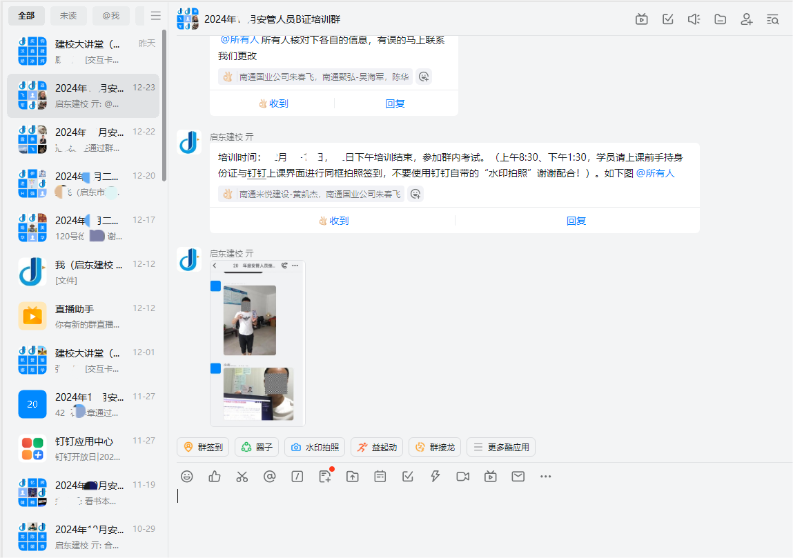The height and width of the screenshot is (558, 793).
Task: Open the 2024年 chat dated 11-19
Action: [84, 492]
